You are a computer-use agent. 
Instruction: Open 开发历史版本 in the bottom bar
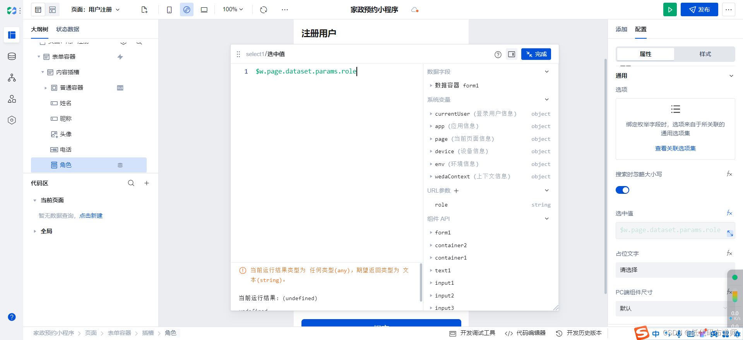[x=579, y=333]
